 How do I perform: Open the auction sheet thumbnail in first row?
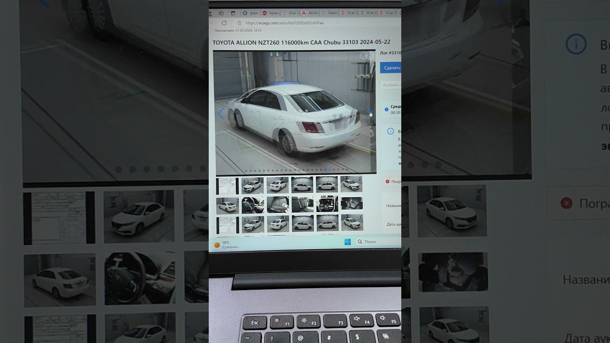(227, 185)
